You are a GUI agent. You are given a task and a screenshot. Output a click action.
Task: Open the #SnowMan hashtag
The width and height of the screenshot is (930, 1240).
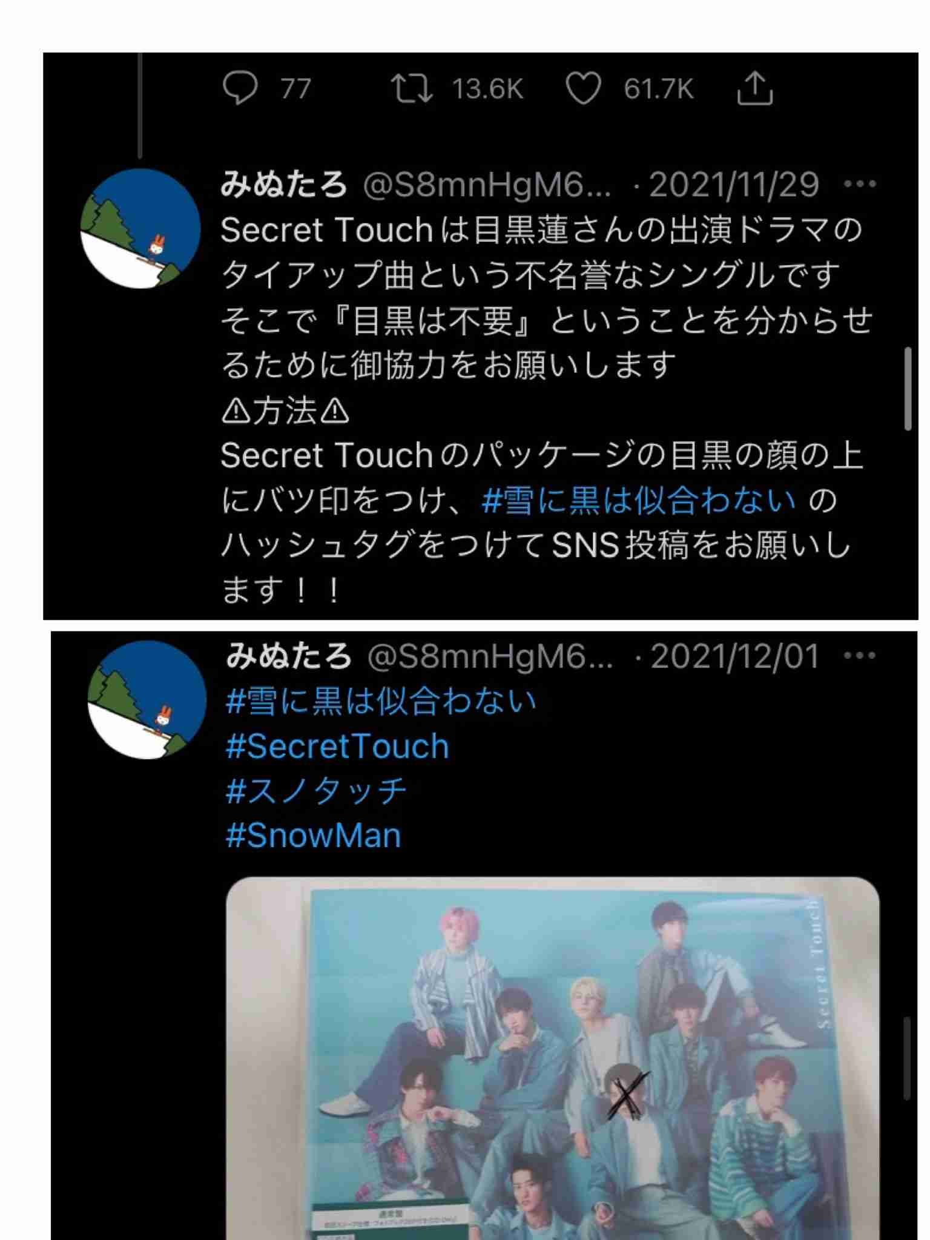(313, 836)
